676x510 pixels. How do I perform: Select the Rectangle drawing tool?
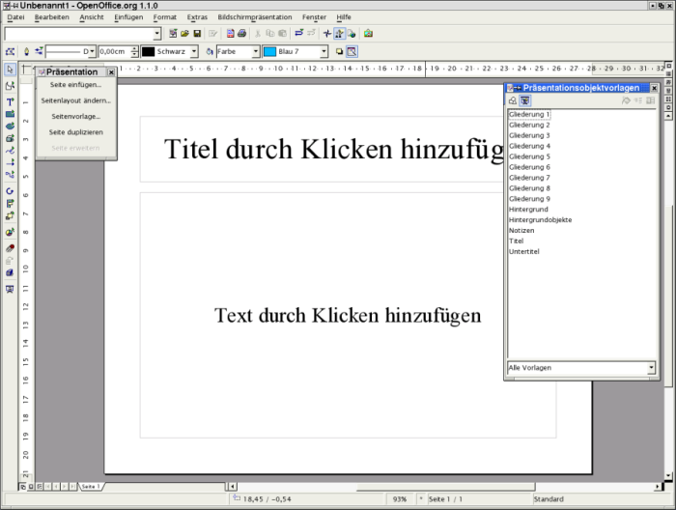click(10, 114)
